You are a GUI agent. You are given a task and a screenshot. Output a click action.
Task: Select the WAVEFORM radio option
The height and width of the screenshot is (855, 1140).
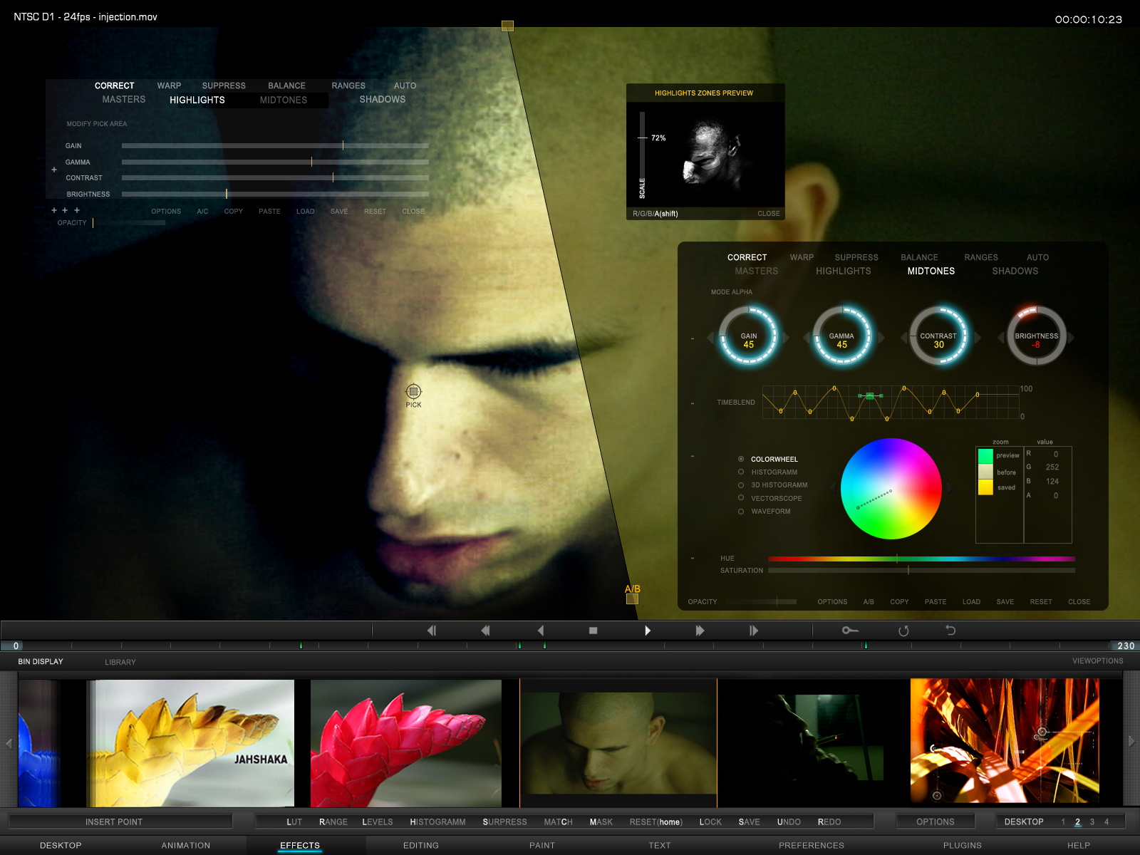pyautogui.click(x=741, y=512)
